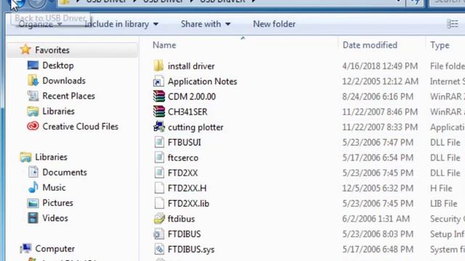Select the FTBUSUI DLL file icon

coord(159,142)
